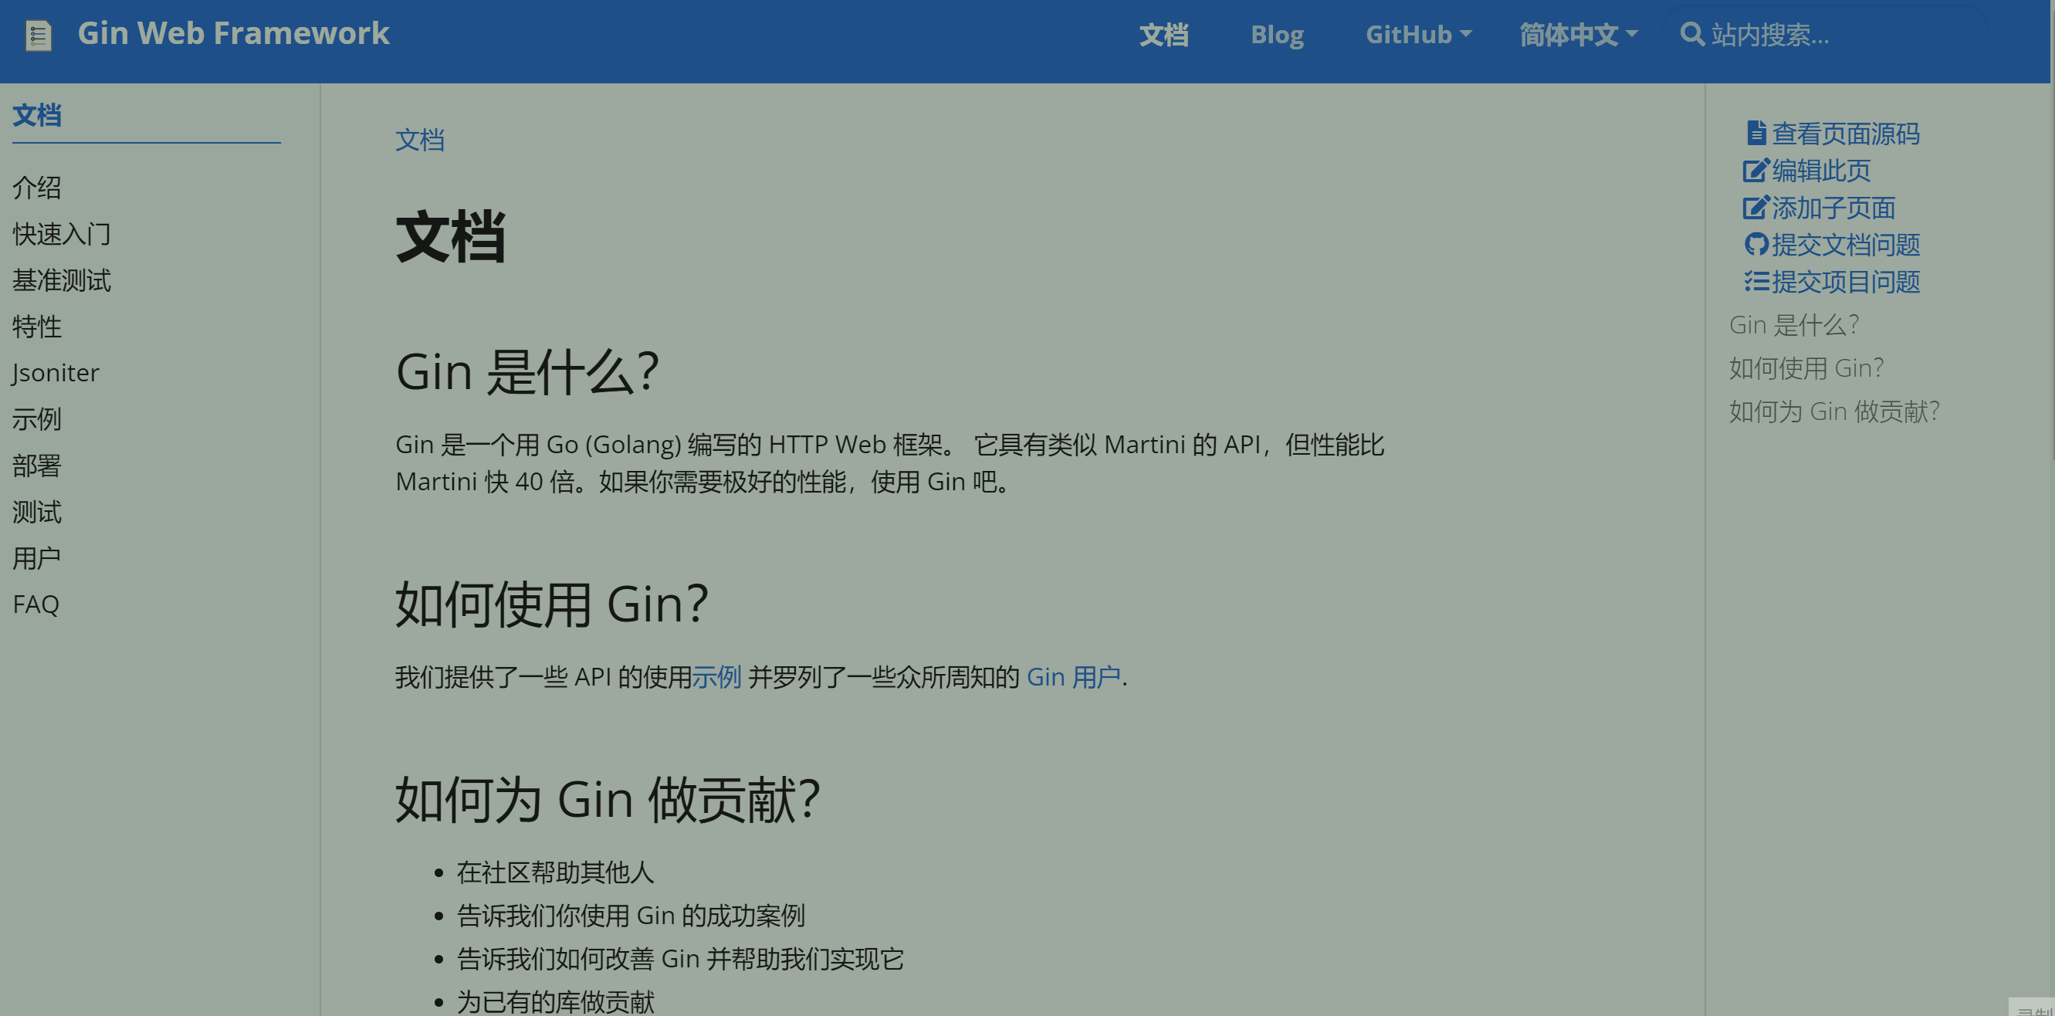Open 快速入门 in the sidebar
Screen dimensions: 2055x1016
(x=62, y=234)
